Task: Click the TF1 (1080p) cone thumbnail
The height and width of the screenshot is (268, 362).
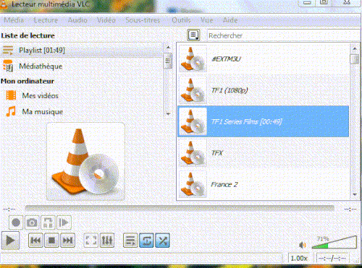Action: pos(193,90)
